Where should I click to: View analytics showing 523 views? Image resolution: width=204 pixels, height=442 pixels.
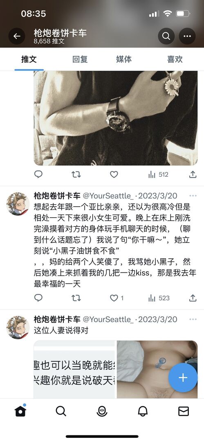(x=159, y=298)
